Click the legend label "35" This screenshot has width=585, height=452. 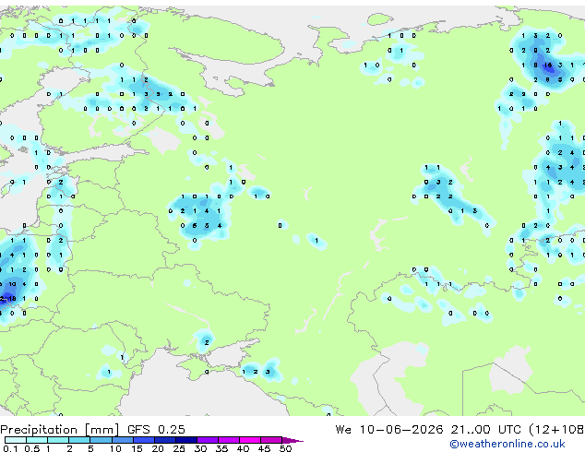221,448
